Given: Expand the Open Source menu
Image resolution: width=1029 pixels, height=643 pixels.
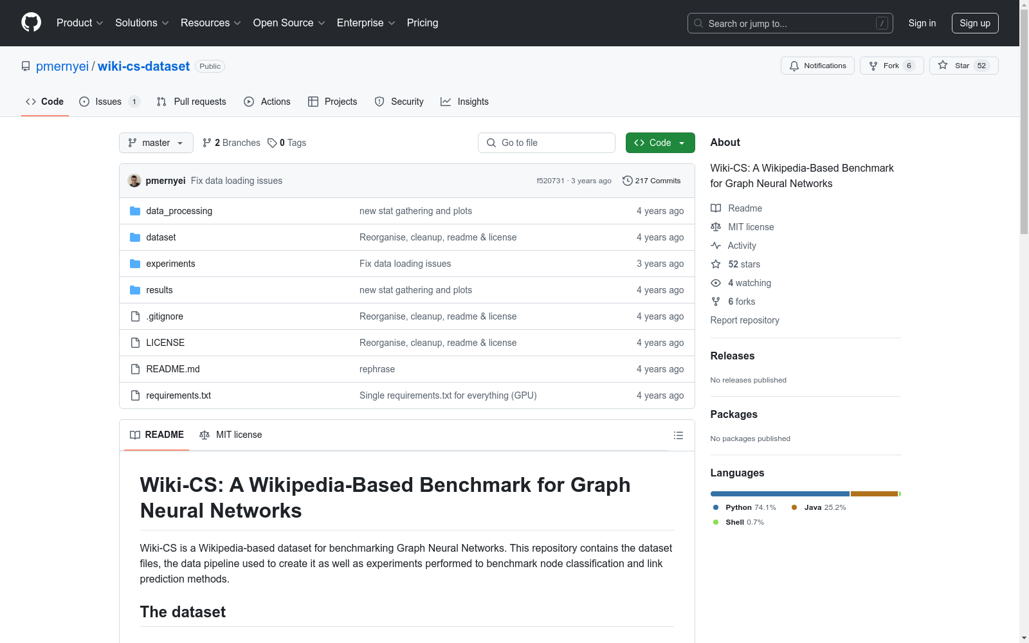Looking at the screenshot, I should [289, 23].
